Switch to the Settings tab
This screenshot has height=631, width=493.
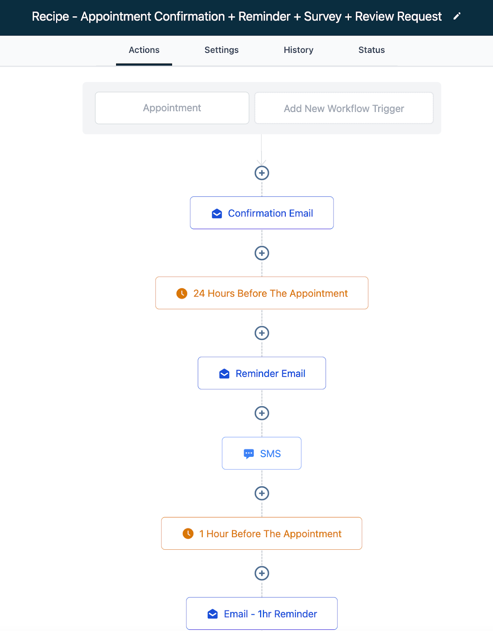[x=221, y=50]
